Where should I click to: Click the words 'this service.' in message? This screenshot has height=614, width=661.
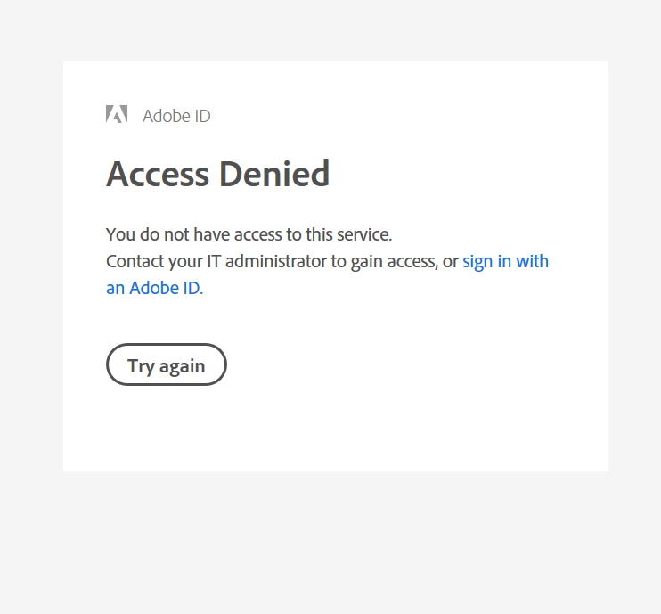click(349, 234)
